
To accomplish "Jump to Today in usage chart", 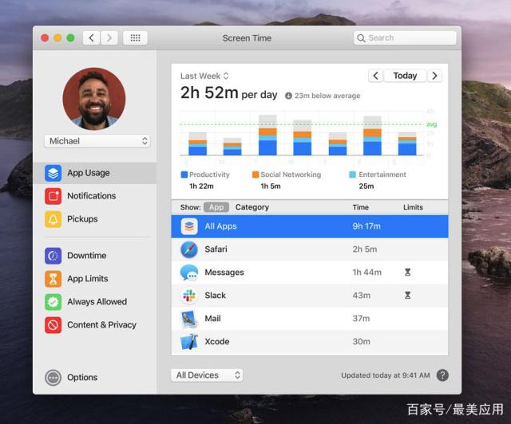I will [405, 76].
